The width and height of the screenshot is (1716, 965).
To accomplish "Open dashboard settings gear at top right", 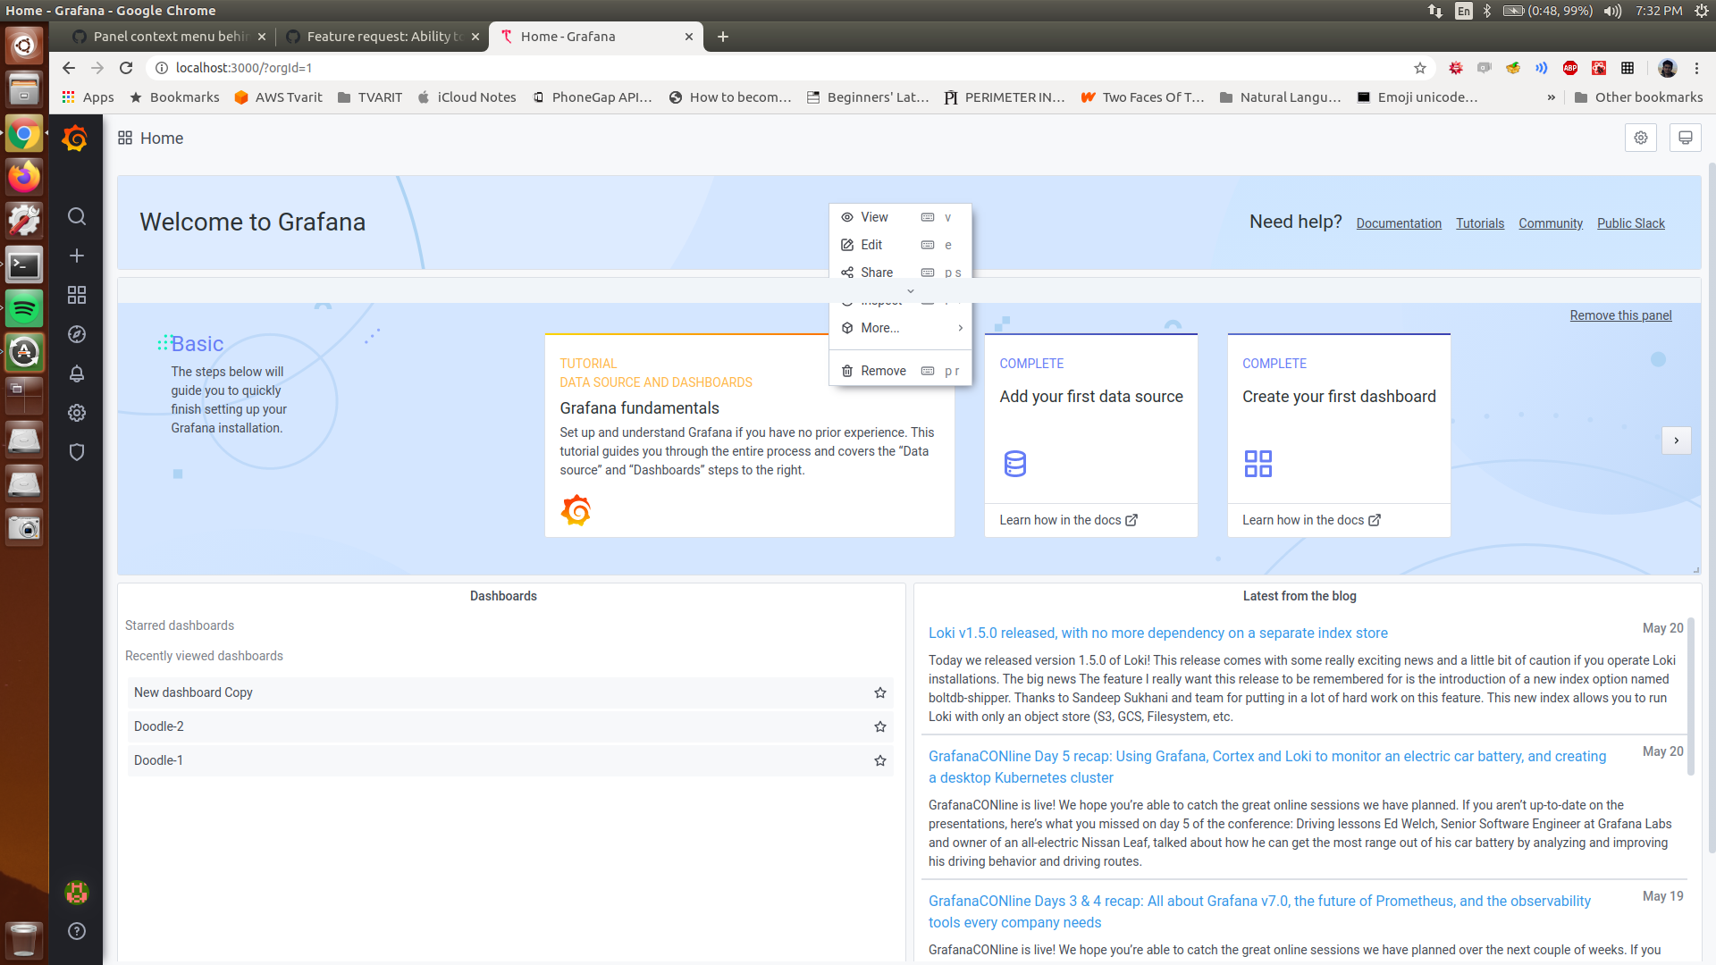I will (1640, 138).
